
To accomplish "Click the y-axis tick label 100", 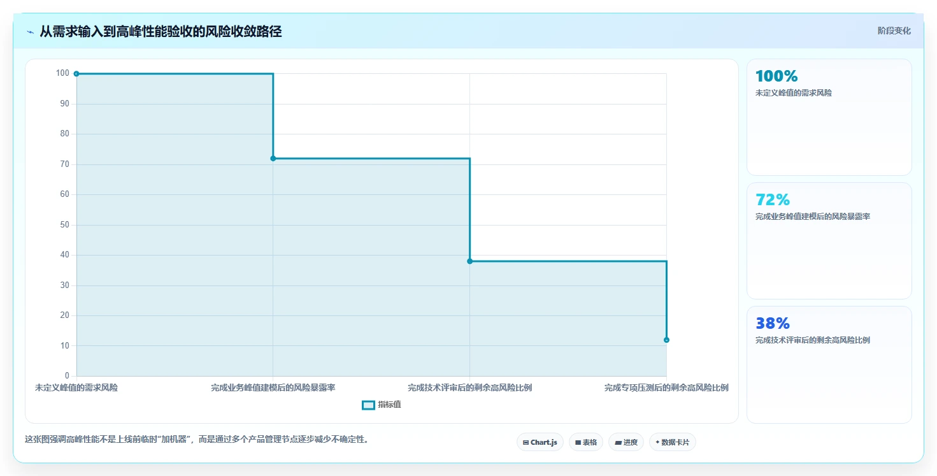I will (62, 73).
